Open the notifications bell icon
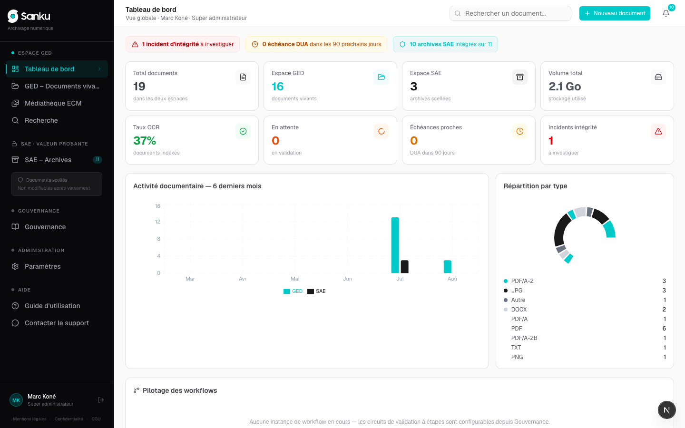Image resolution: width=685 pixels, height=428 pixels. coord(666,13)
